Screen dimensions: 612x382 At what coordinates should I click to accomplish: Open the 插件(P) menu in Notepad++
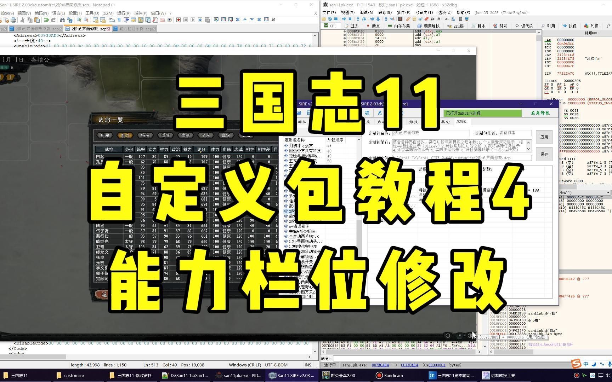point(141,13)
